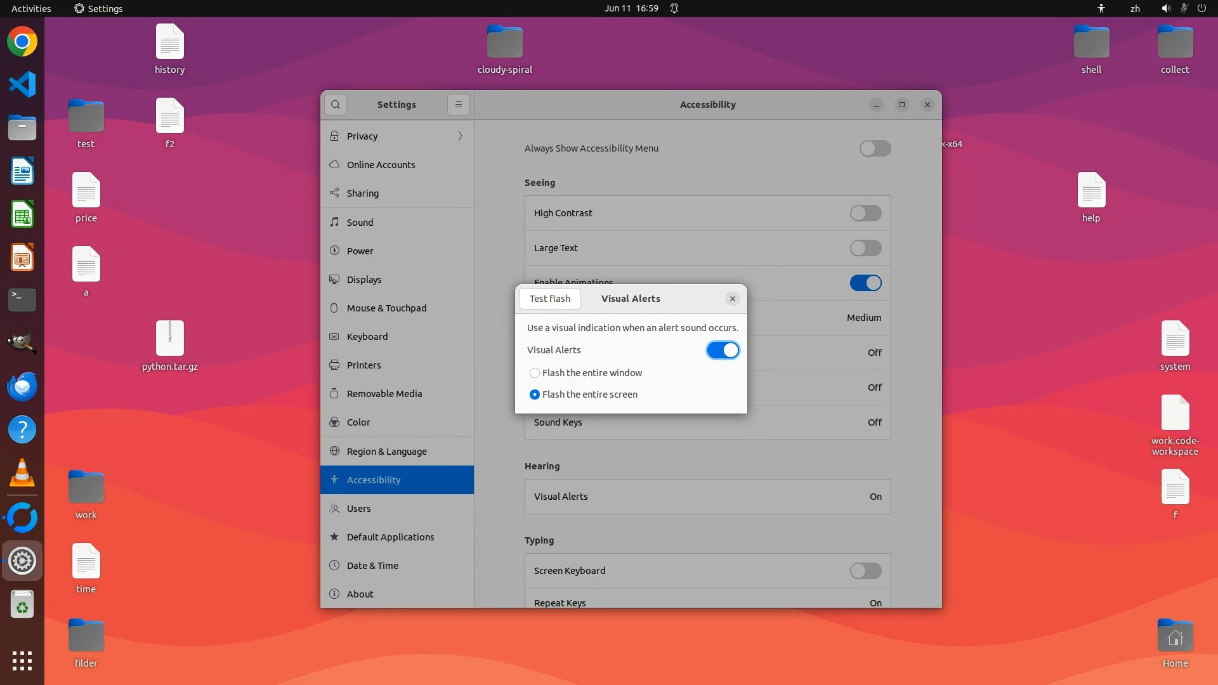This screenshot has height=685, width=1218.
Task: Launch Visual Studio Code from dock
Action: click(22, 84)
